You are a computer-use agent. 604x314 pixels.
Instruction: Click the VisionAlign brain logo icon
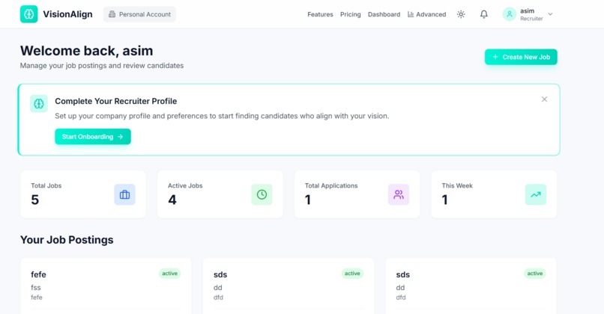(x=29, y=14)
